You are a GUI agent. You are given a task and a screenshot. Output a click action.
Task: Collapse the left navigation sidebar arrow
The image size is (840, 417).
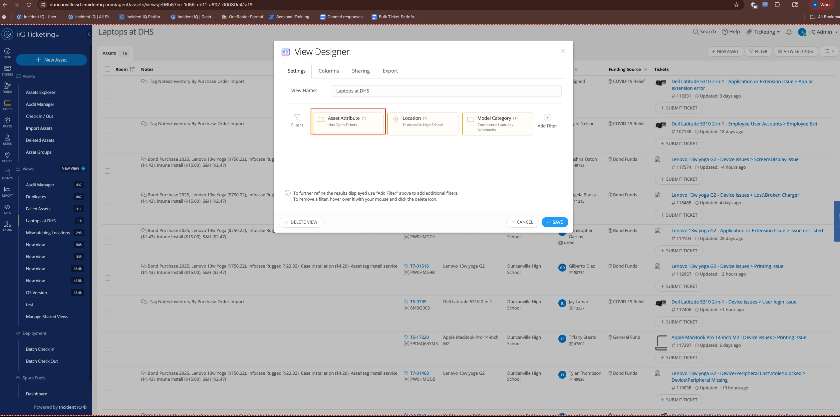89,34
